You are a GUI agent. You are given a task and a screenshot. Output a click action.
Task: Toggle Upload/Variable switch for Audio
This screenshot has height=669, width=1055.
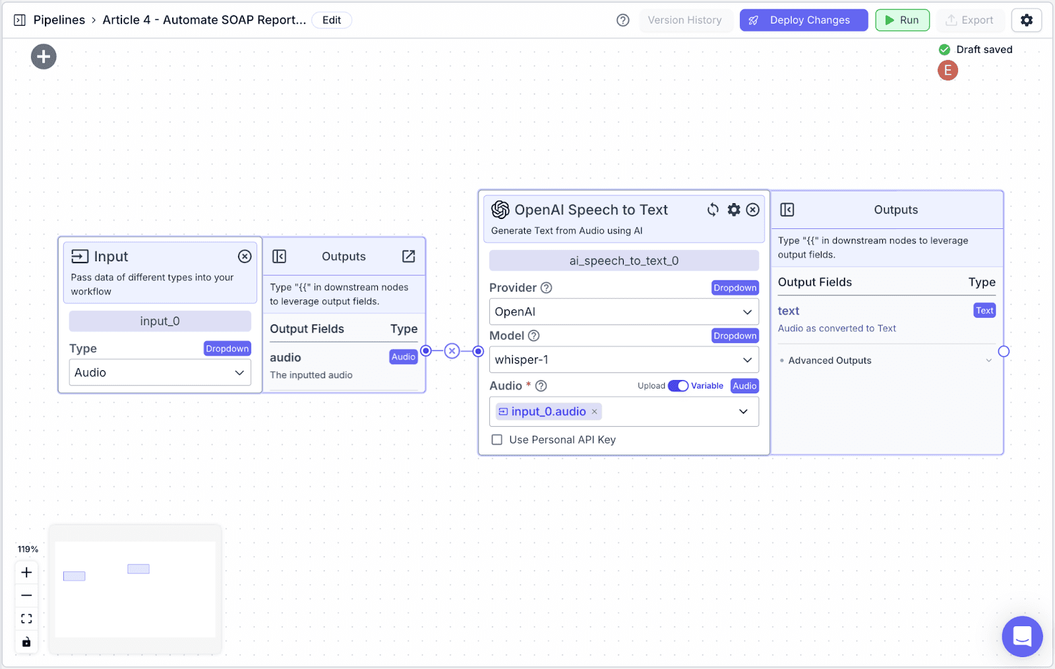click(x=678, y=386)
